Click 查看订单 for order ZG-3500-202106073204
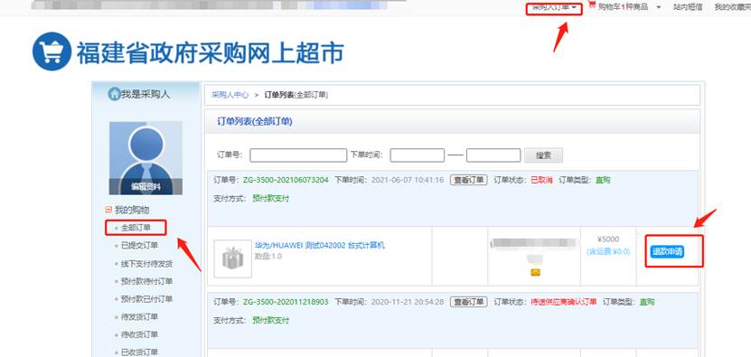Image resolution: width=751 pixels, height=357 pixels. (468, 180)
